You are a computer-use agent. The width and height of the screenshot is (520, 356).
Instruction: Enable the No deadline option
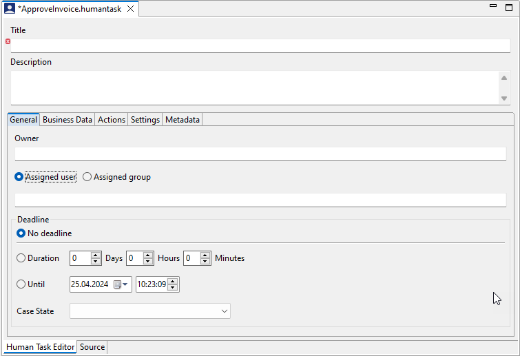pyautogui.click(x=21, y=233)
